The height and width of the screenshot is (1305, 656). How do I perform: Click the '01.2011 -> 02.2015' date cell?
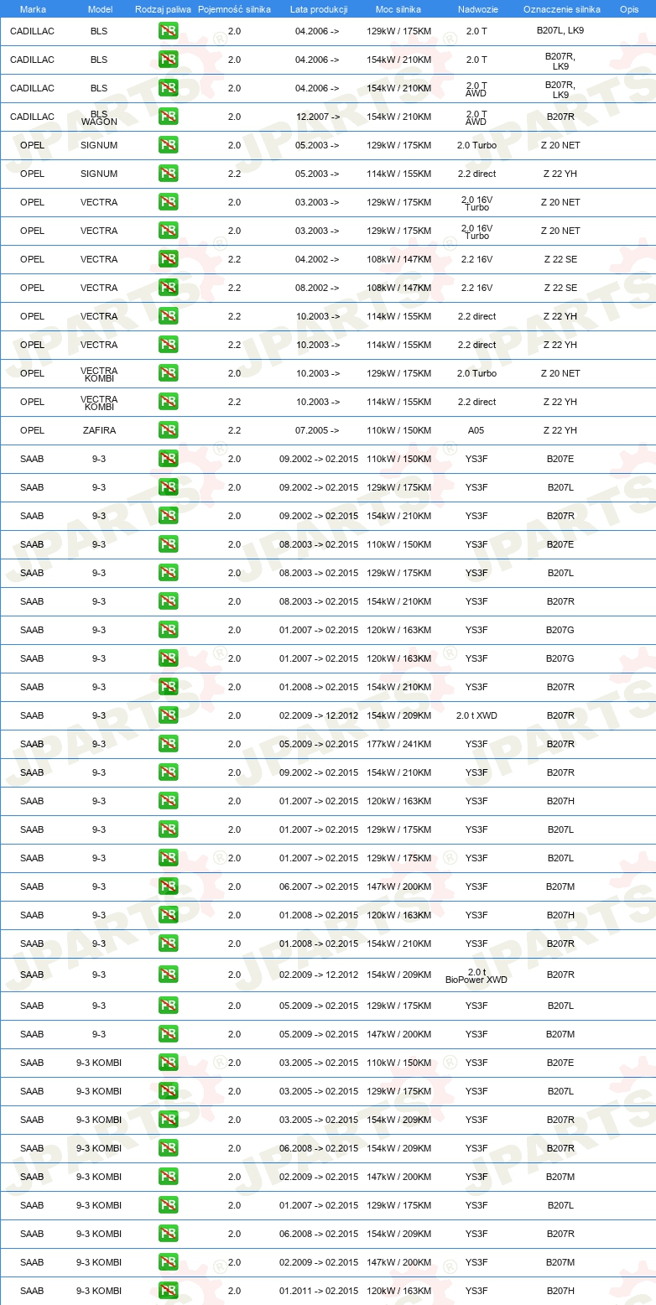[x=319, y=1291]
